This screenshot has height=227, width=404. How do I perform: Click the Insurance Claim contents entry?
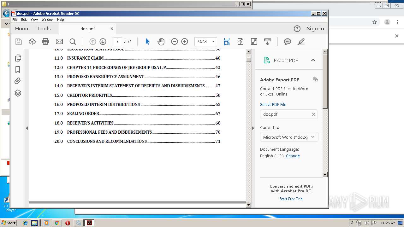pos(137,58)
